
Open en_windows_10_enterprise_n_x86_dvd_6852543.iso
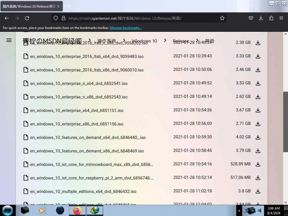coord(79,97)
